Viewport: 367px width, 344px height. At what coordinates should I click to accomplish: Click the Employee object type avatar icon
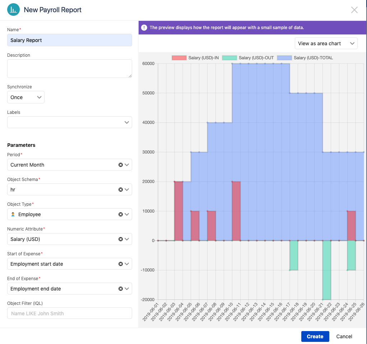coord(13,214)
